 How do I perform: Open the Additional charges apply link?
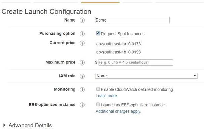click(119, 111)
